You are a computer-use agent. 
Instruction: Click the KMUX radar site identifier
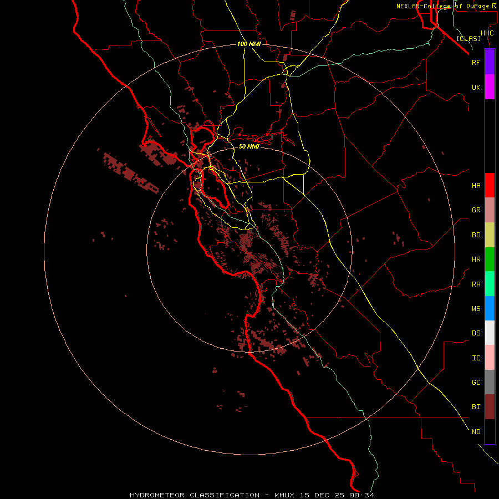pyautogui.click(x=284, y=495)
